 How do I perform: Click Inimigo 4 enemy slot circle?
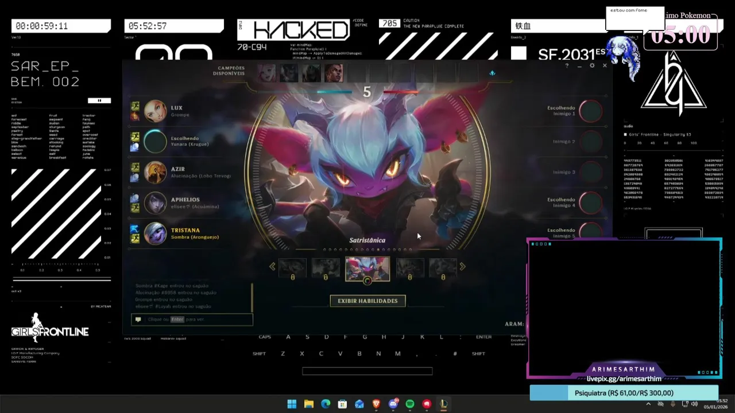[590, 202]
